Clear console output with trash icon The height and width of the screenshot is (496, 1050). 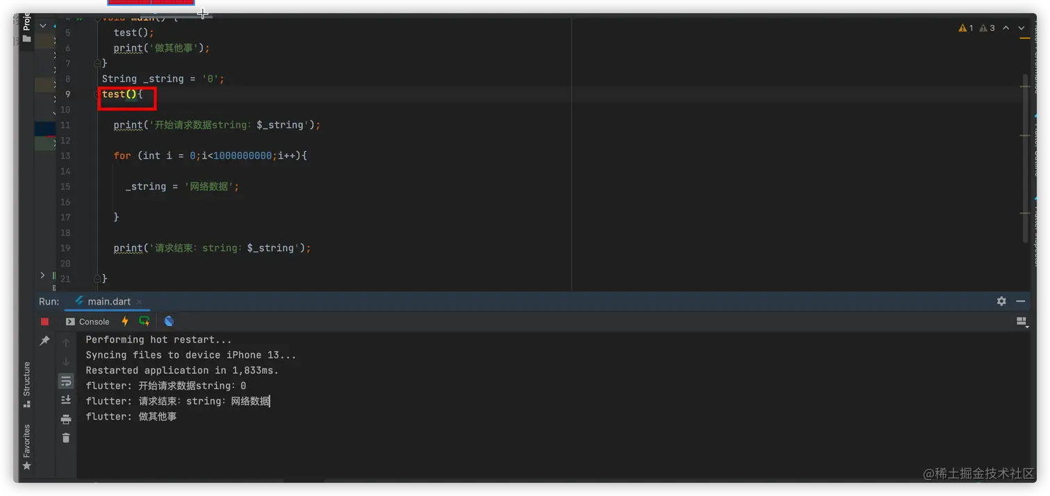pyautogui.click(x=66, y=438)
